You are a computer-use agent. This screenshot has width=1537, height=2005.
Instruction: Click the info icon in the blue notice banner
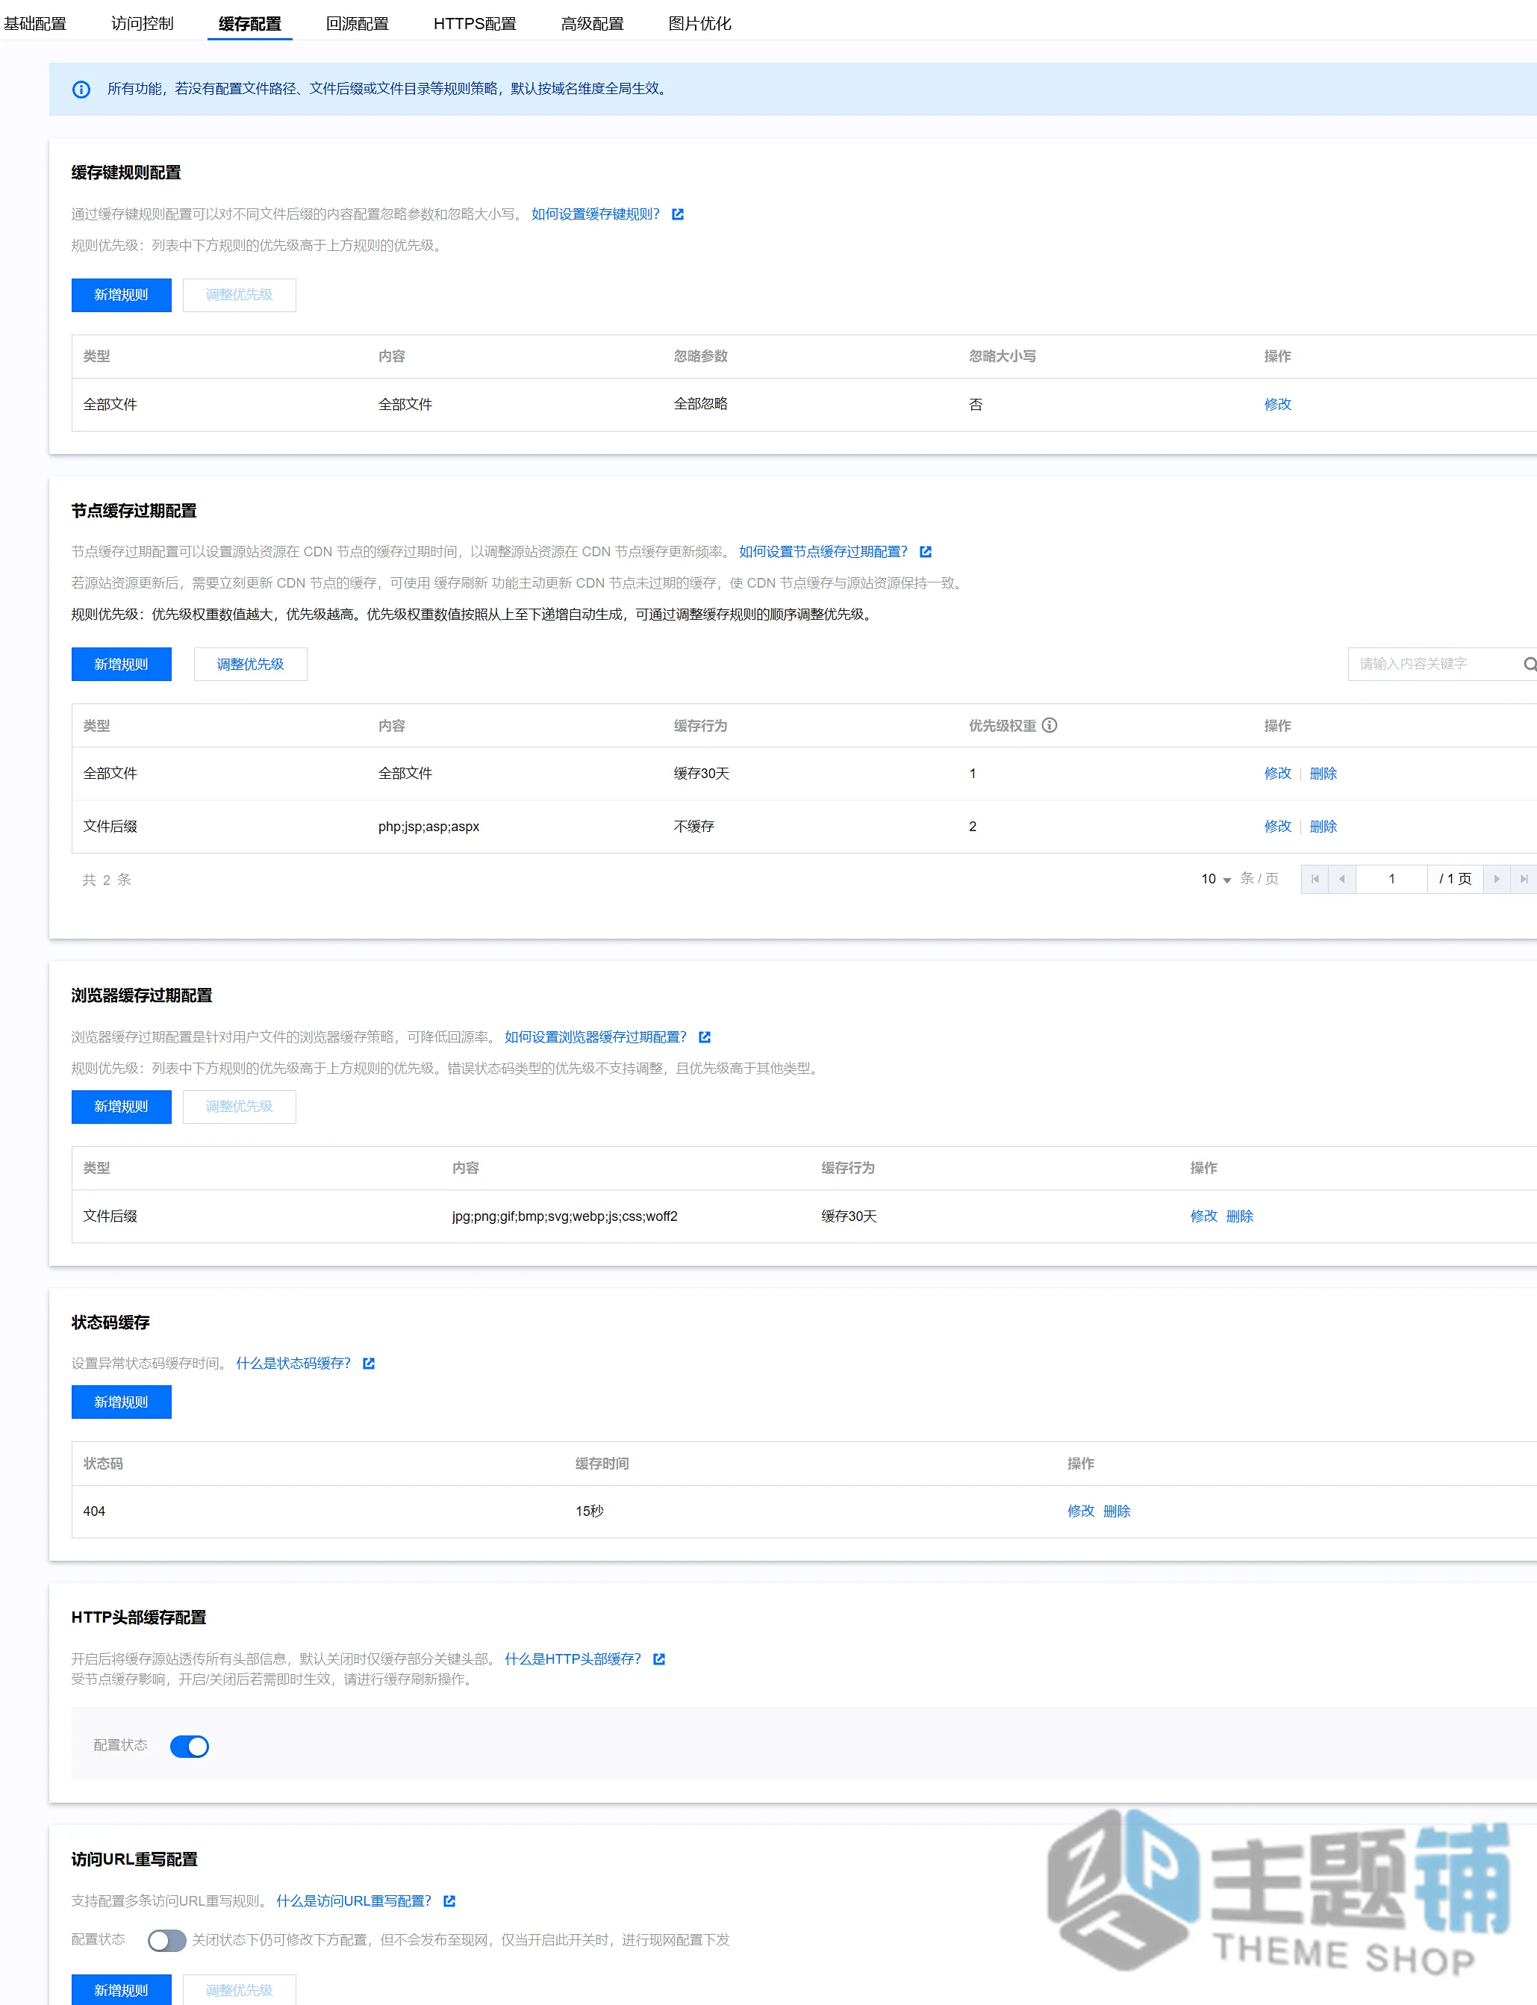click(81, 89)
